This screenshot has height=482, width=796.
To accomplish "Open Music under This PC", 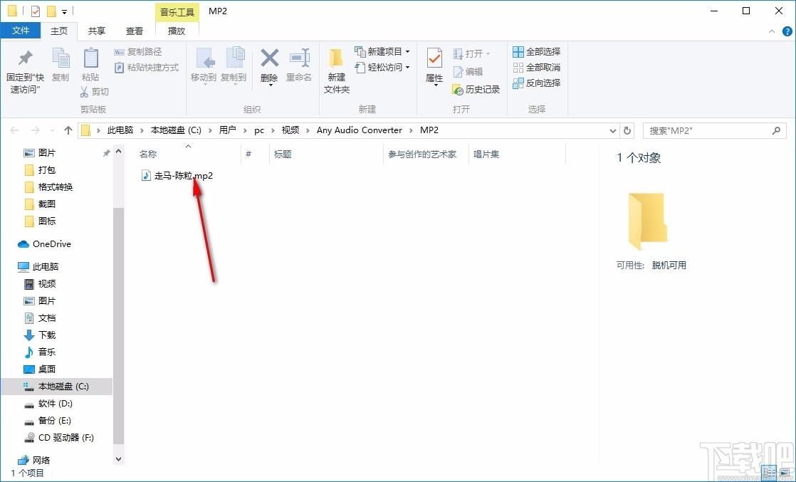I will pos(41,352).
